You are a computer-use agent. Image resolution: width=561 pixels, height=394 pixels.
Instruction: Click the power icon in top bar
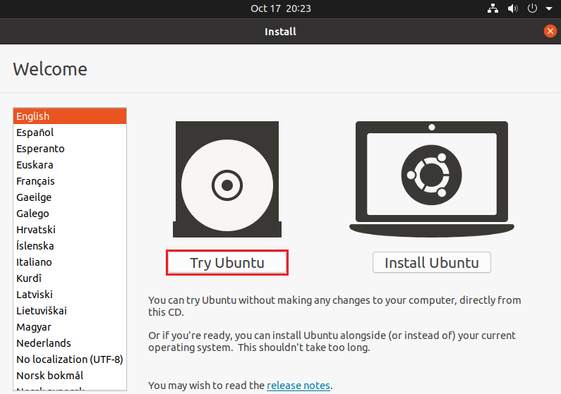pos(533,9)
